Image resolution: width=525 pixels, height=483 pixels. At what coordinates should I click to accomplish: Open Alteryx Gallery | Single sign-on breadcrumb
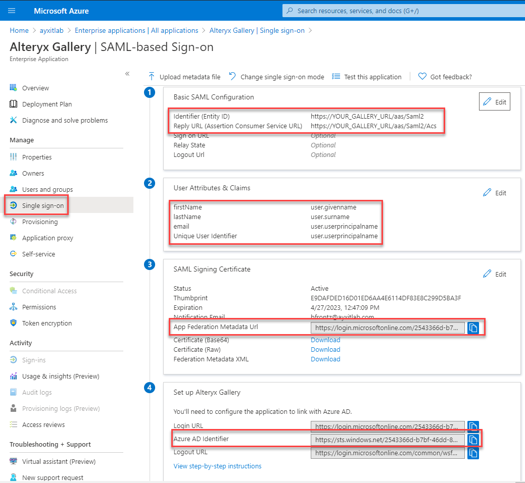click(257, 30)
